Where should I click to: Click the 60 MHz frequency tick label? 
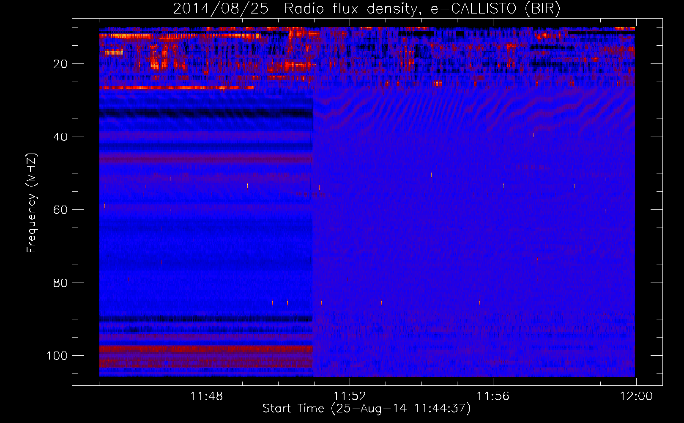60,210
